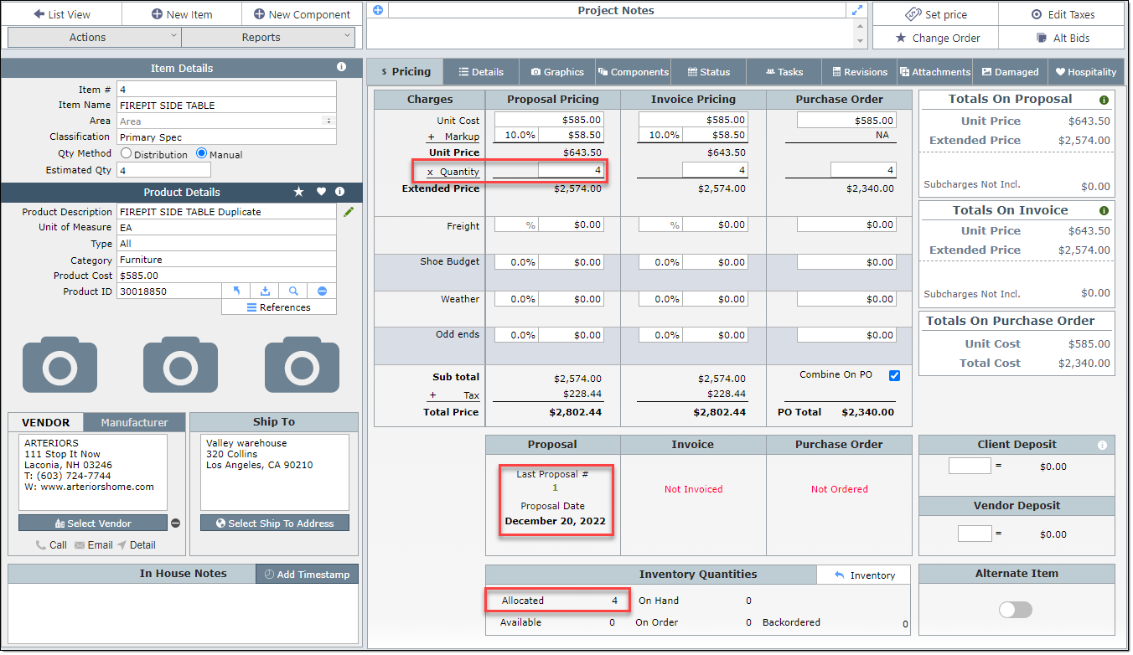
Task: Select Distribution qty method
Action: pyautogui.click(x=127, y=154)
